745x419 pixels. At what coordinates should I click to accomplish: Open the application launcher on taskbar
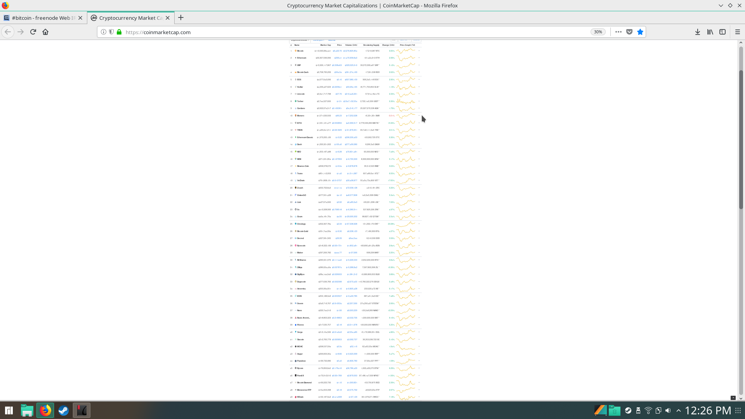click(9, 410)
